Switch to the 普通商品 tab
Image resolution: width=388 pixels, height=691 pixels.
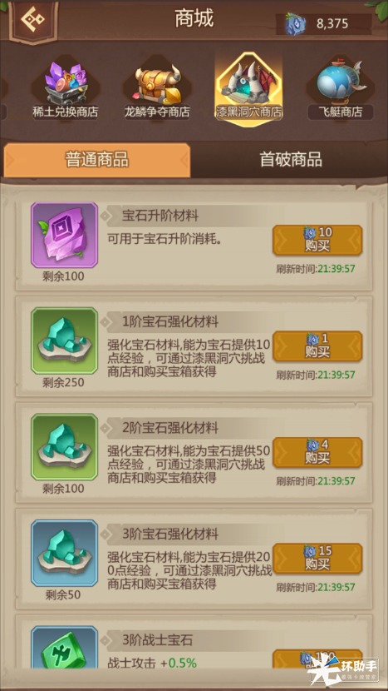(x=96, y=159)
